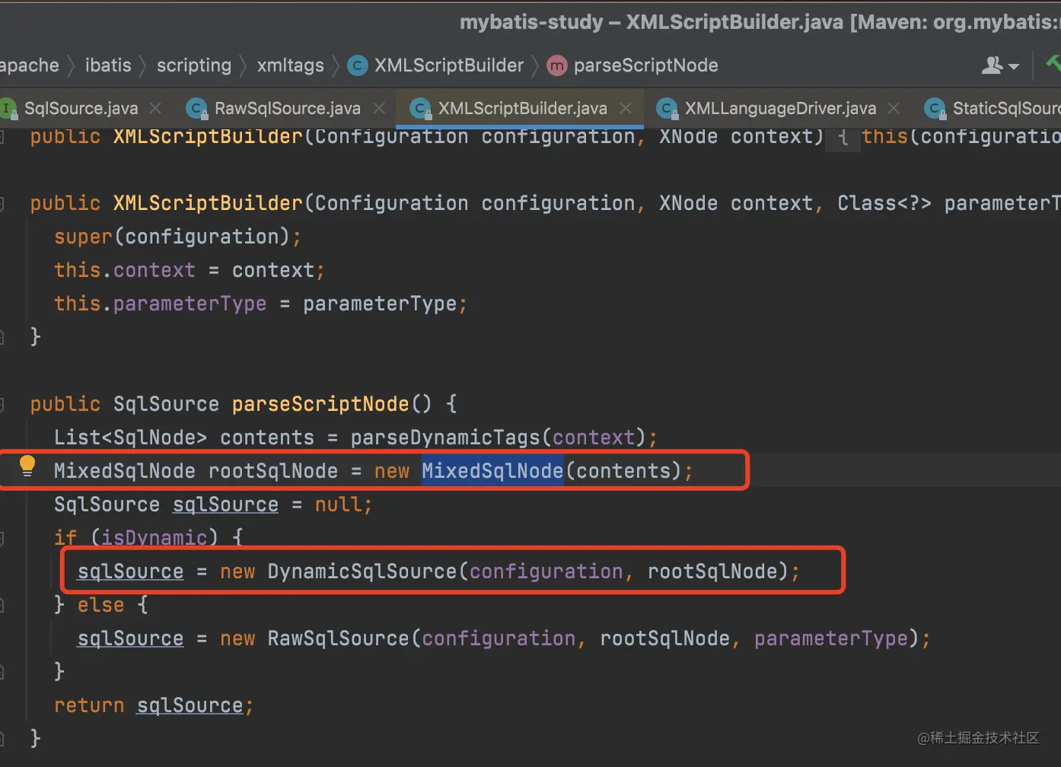Screen dimensions: 1061x767
Task: Expand the folded one-line constructor body
Action: coord(843,137)
